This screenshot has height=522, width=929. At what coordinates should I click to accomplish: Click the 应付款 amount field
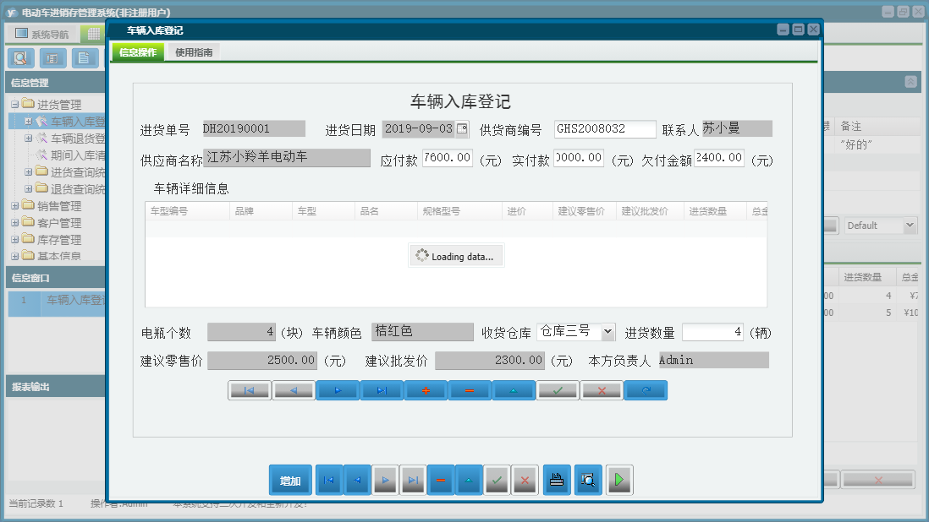coord(448,157)
